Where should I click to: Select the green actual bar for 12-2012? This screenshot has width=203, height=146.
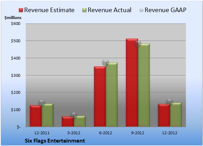pyautogui.click(x=176, y=115)
